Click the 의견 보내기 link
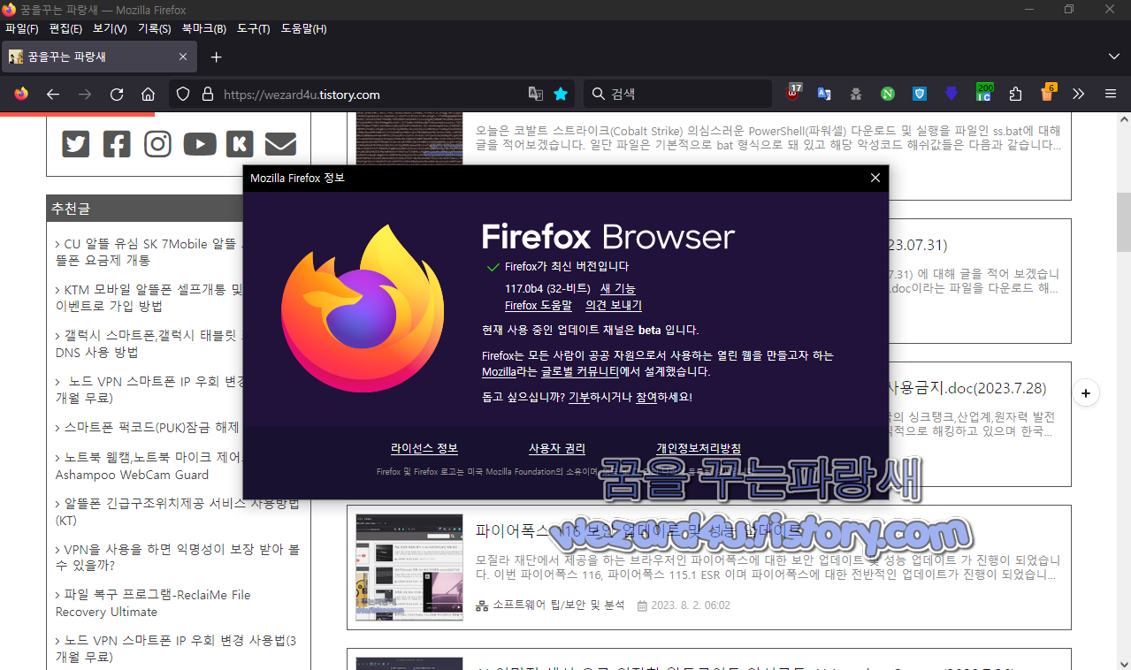 point(614,305)
